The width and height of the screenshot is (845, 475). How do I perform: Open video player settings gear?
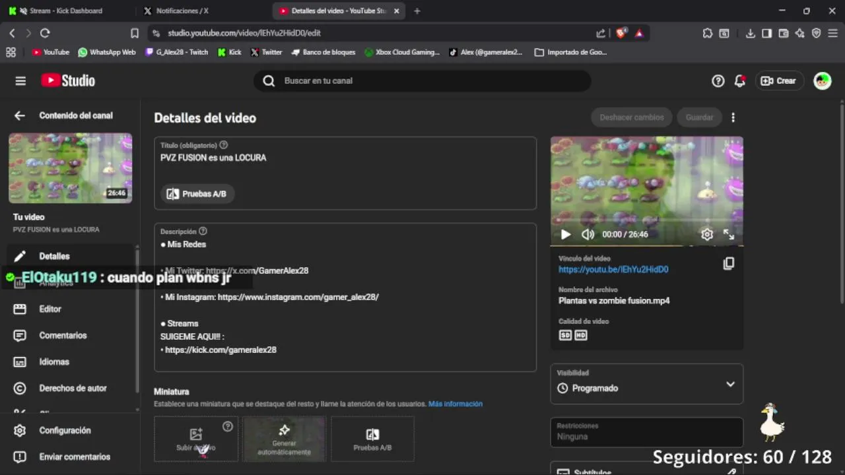coord(707,234)
